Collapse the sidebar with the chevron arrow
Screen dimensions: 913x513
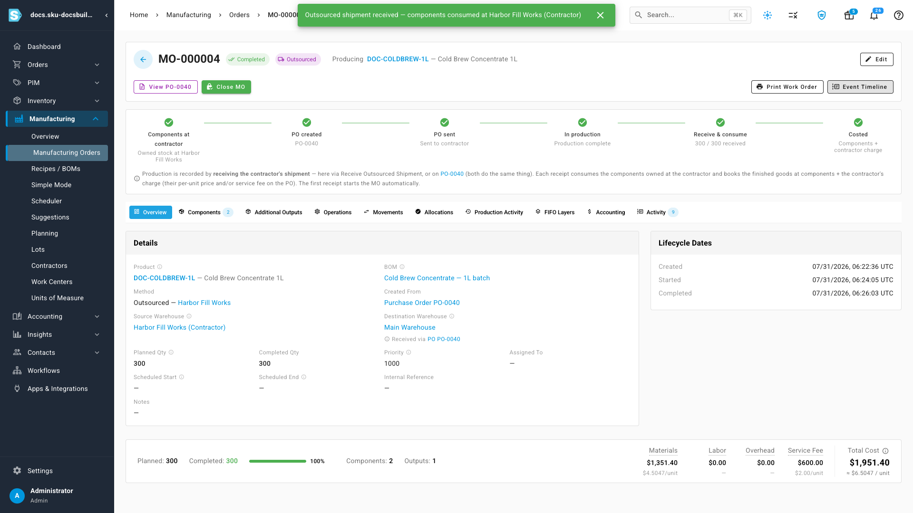[107, 15]
